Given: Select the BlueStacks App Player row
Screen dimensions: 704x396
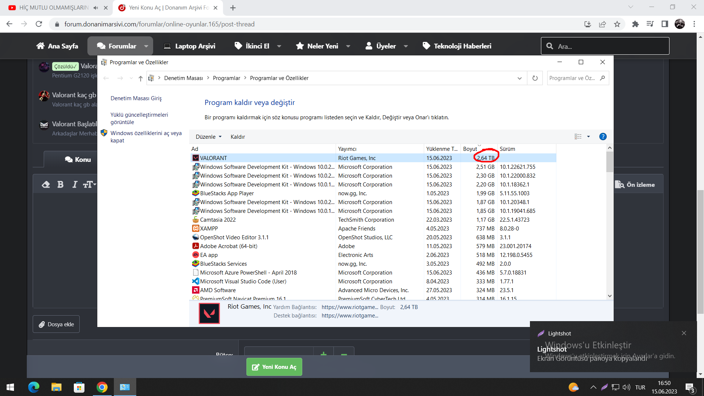Looking at the screenshot, I should click(x=373, y=193).
